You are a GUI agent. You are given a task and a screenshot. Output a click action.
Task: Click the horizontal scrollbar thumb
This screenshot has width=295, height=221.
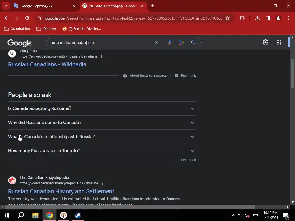pyautogui.click(x=130, y=207)
